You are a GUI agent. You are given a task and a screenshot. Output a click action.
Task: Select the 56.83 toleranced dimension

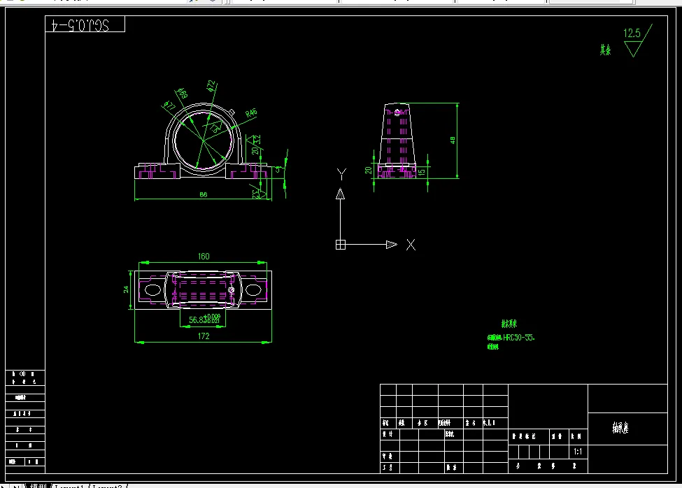coord(204,319)
